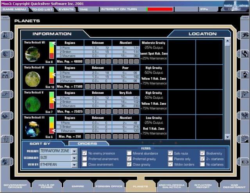Viewport: 250px width, 193px height.
Task: Toggle the Safe route filter
Action: click(x=170, y=153)
